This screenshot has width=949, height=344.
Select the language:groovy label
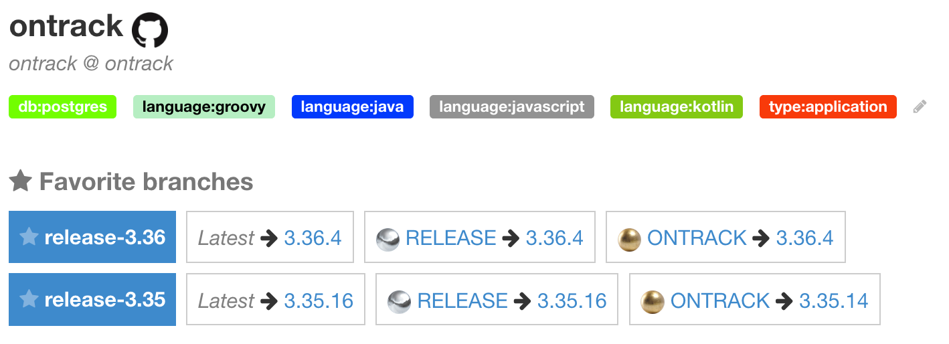[x=204, y=107]
